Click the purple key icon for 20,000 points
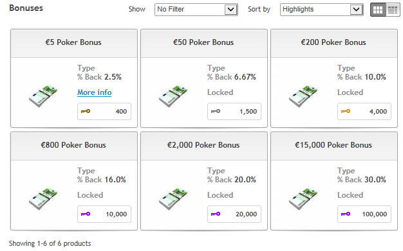This screenshot has height=251, width=403. point(216,214)
